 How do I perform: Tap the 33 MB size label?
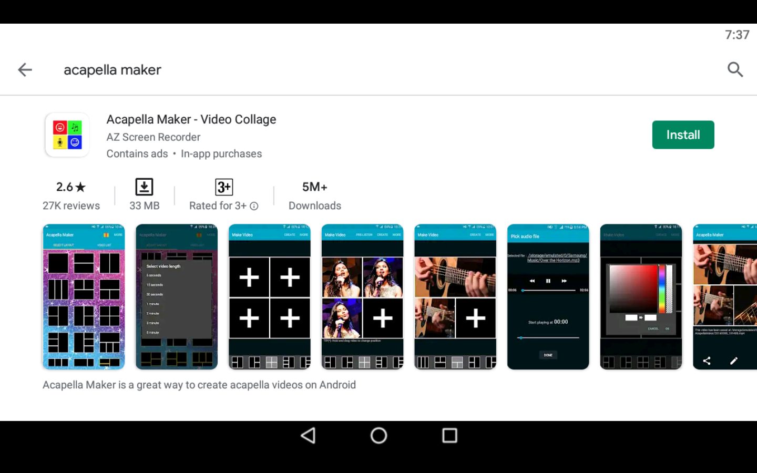coord(145,206)
